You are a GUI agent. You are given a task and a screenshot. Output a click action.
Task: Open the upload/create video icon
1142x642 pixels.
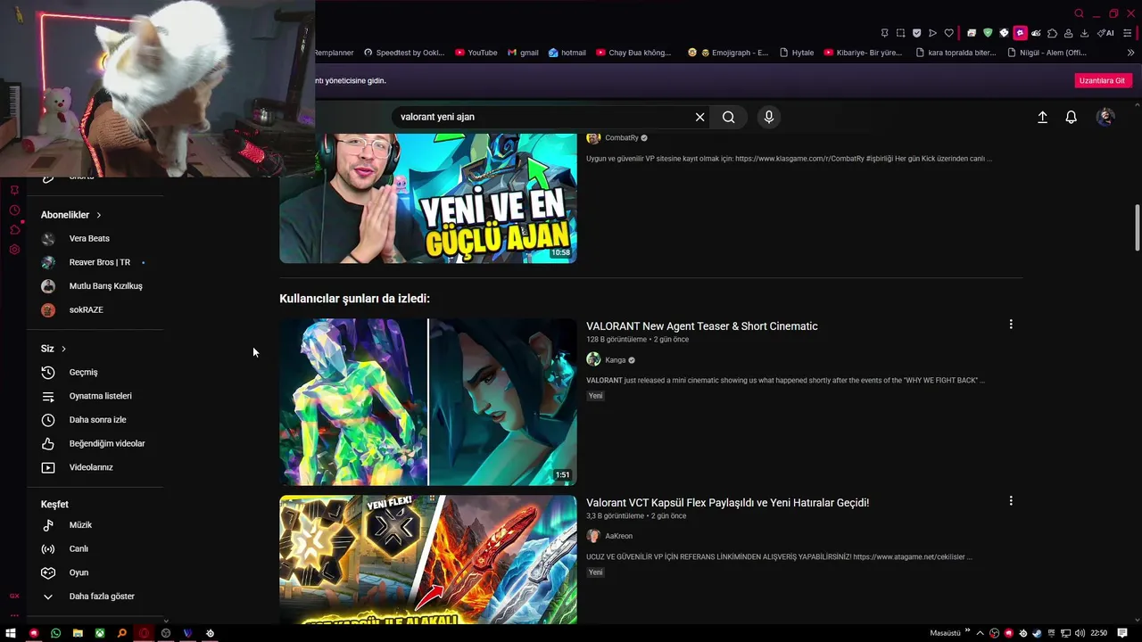click(x=1042, y=117)
